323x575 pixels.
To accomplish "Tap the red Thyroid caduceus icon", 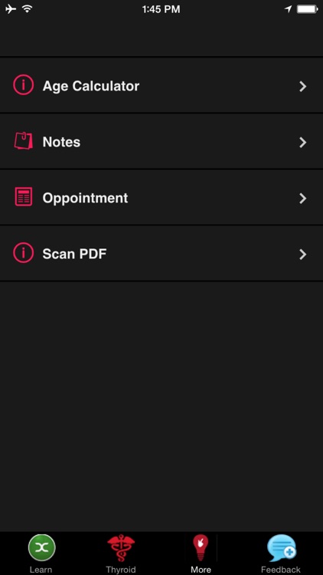I will (x=121, y=548).
